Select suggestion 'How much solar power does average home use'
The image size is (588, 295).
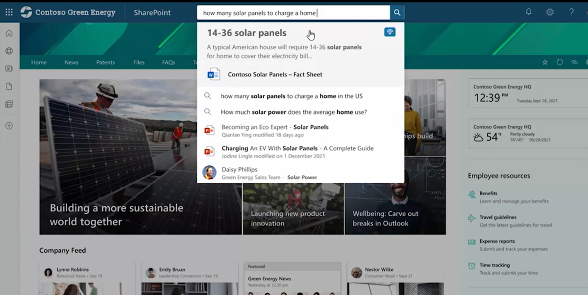[x=294, y=112]
